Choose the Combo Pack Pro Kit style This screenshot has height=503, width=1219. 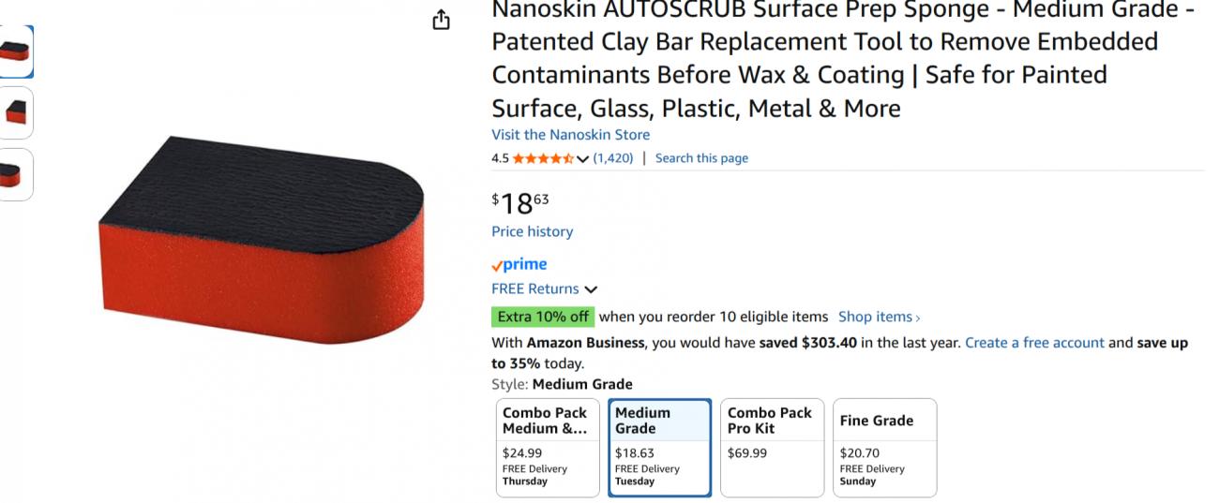click(772, 448)
